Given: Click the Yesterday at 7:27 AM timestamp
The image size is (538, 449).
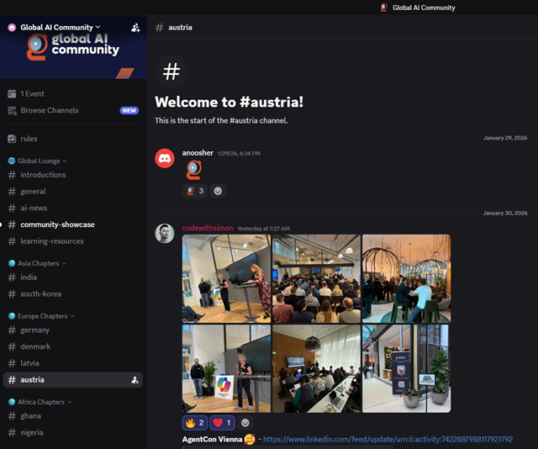Looking at the screenshot, I should click(x=263, y=229).
